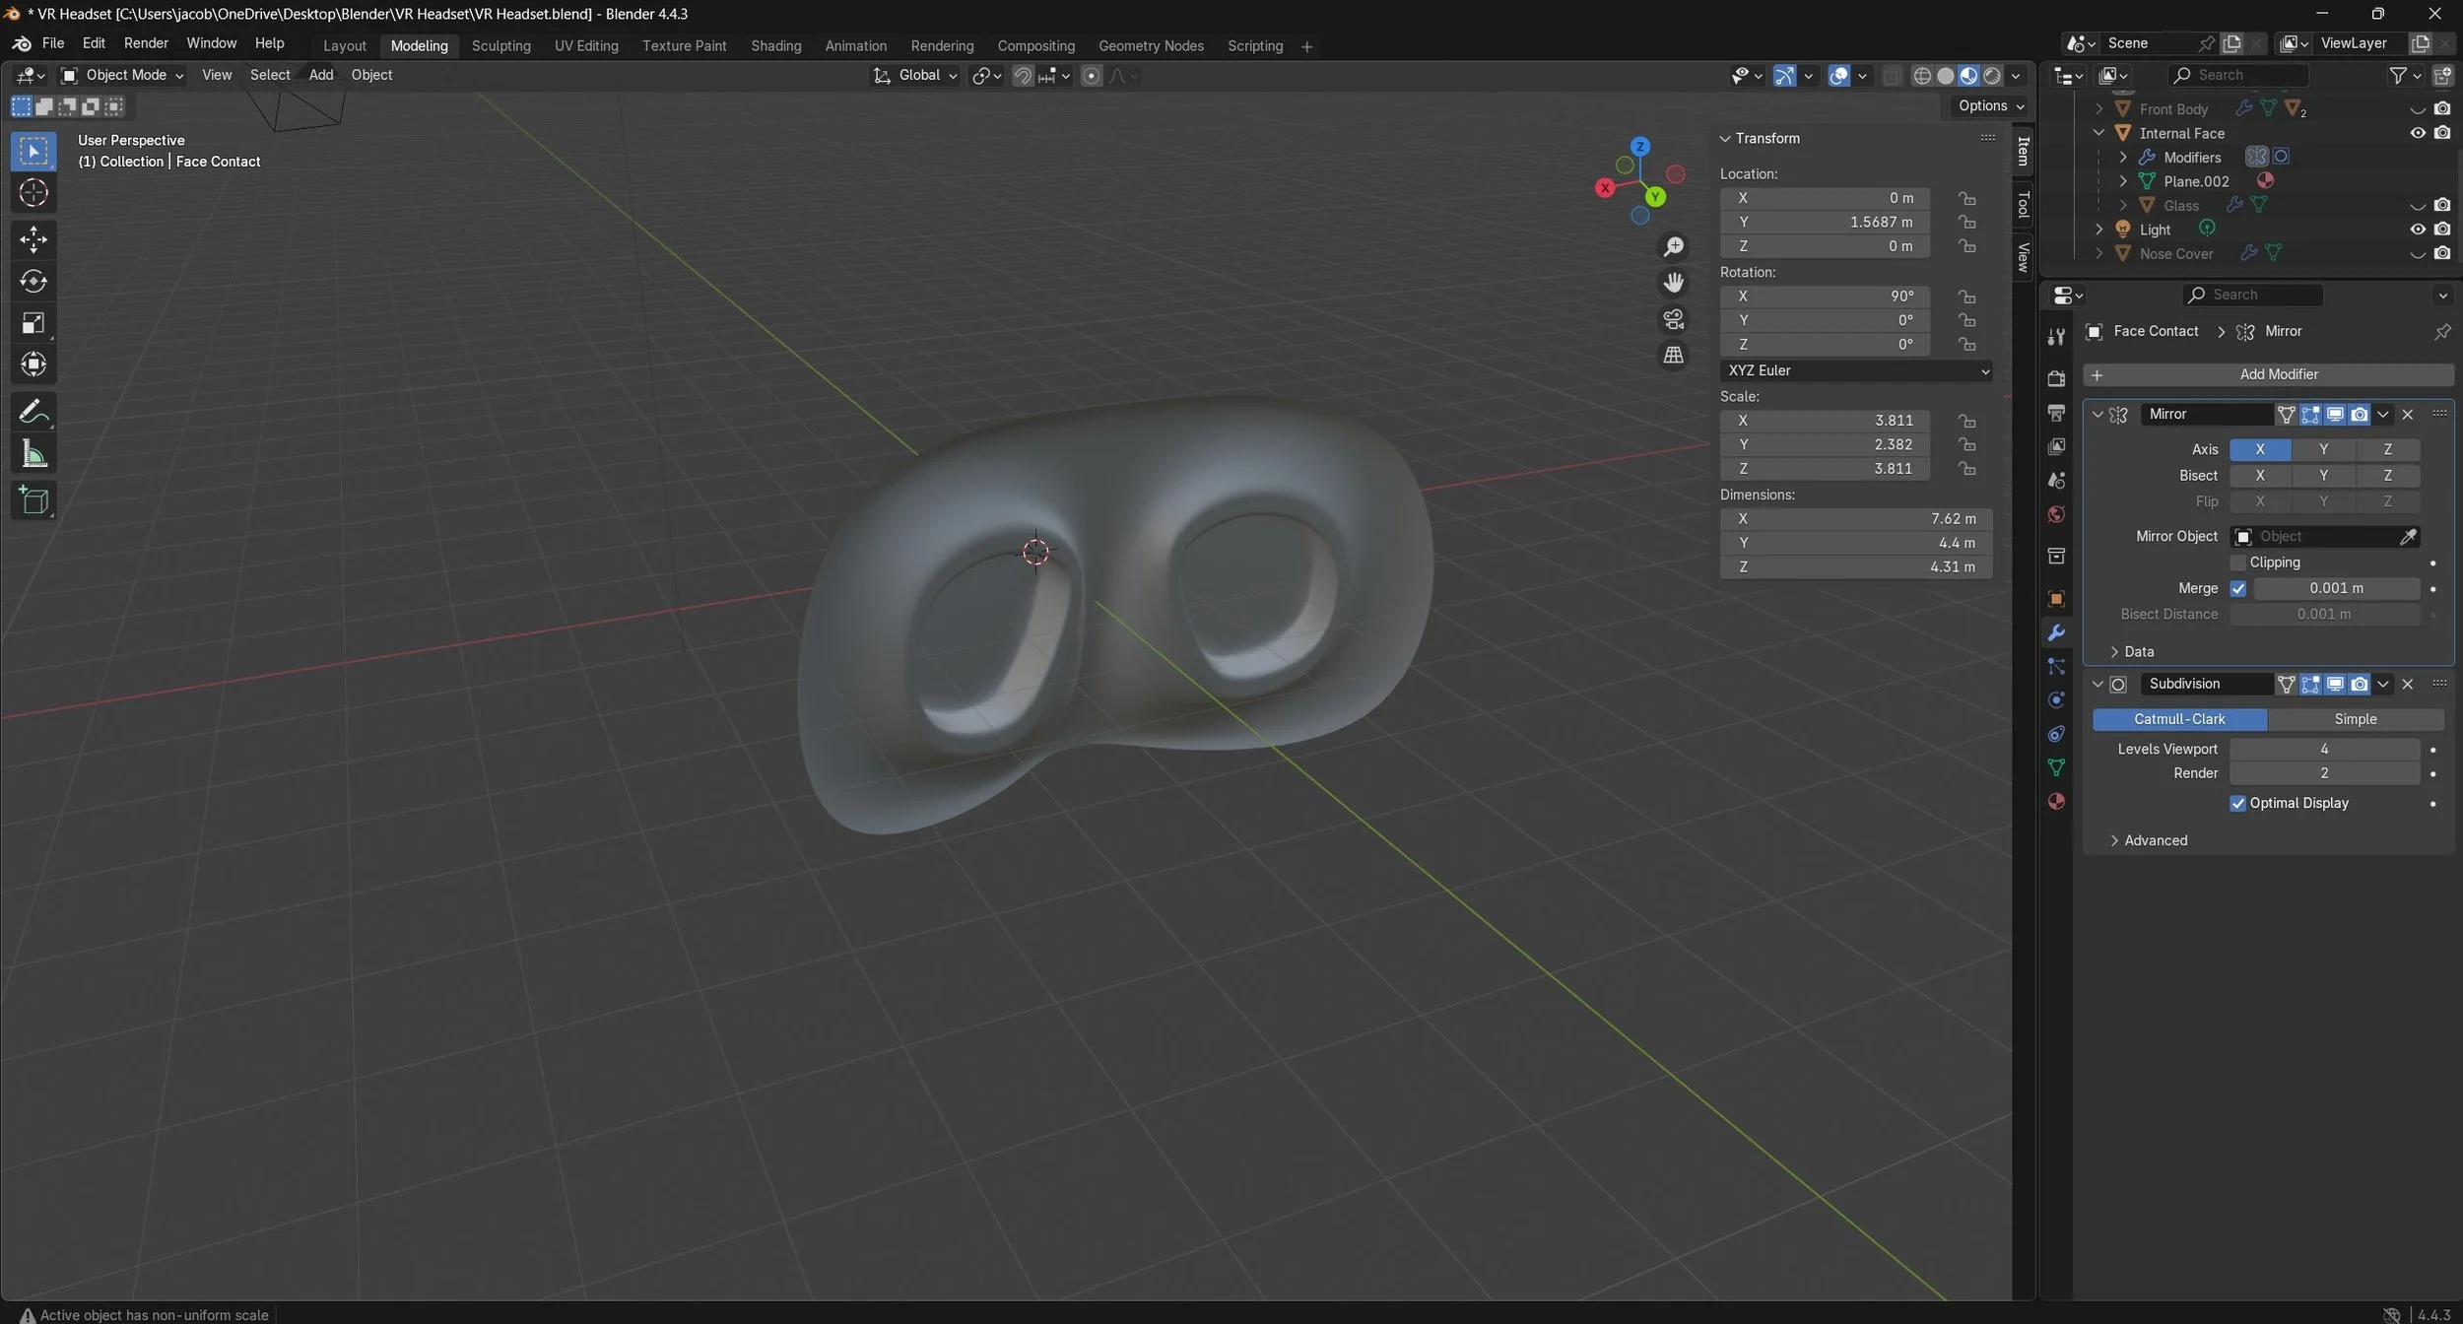Select the Cursor tool in the toolbar
Viewport: 2463px width, 1324px height.
pos(33,193)
